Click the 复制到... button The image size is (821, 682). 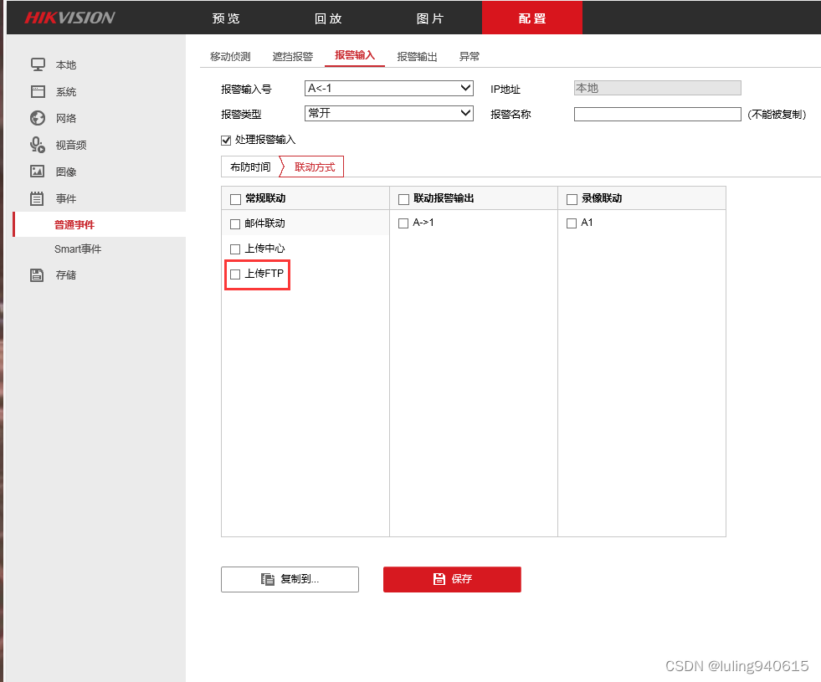pyautogui.click(x=290, y=579)
